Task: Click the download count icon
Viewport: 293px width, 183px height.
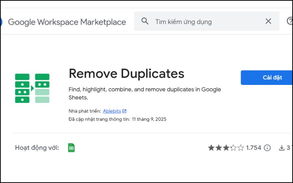Action: coord(282,148)
